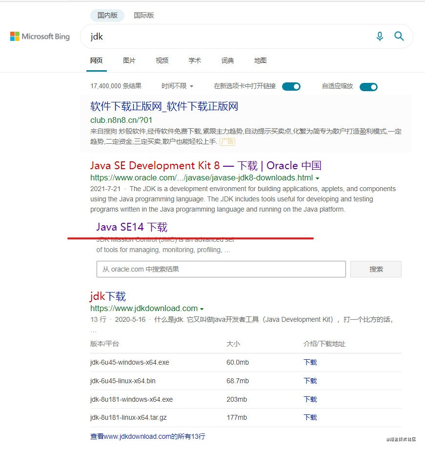Screen dimensions: 425x450
Task: Click the Microsoft Bing logo
Action: tap(40, 36)
